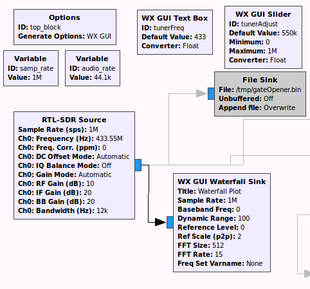This screenshot has width=310, height=289.
Task: Click the 'Default Value: 550k' text
Action: tap(263, 33)
